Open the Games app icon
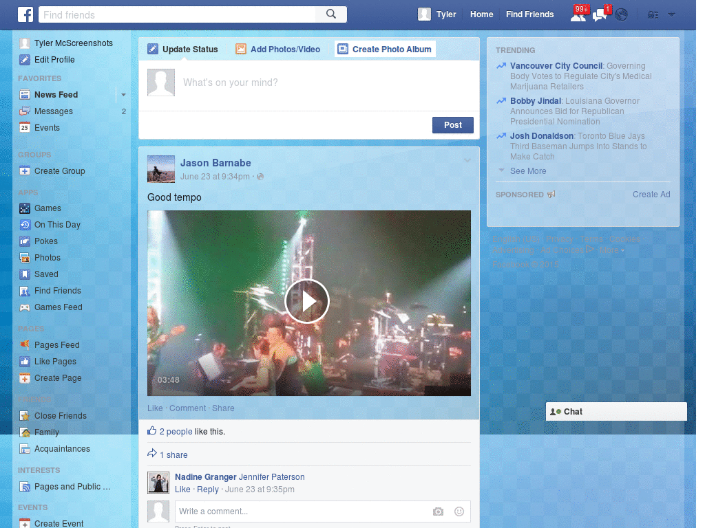The height and width of the screenshot is (528, 705). (25, 208)
